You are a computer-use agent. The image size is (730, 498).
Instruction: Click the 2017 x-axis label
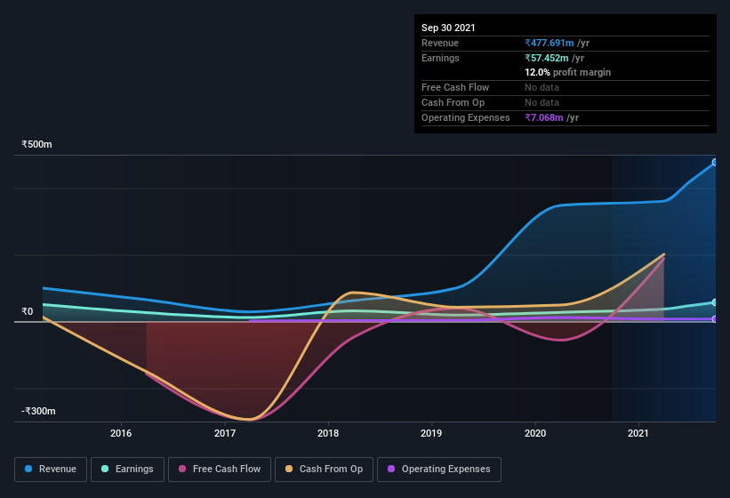tap(225, 433)
